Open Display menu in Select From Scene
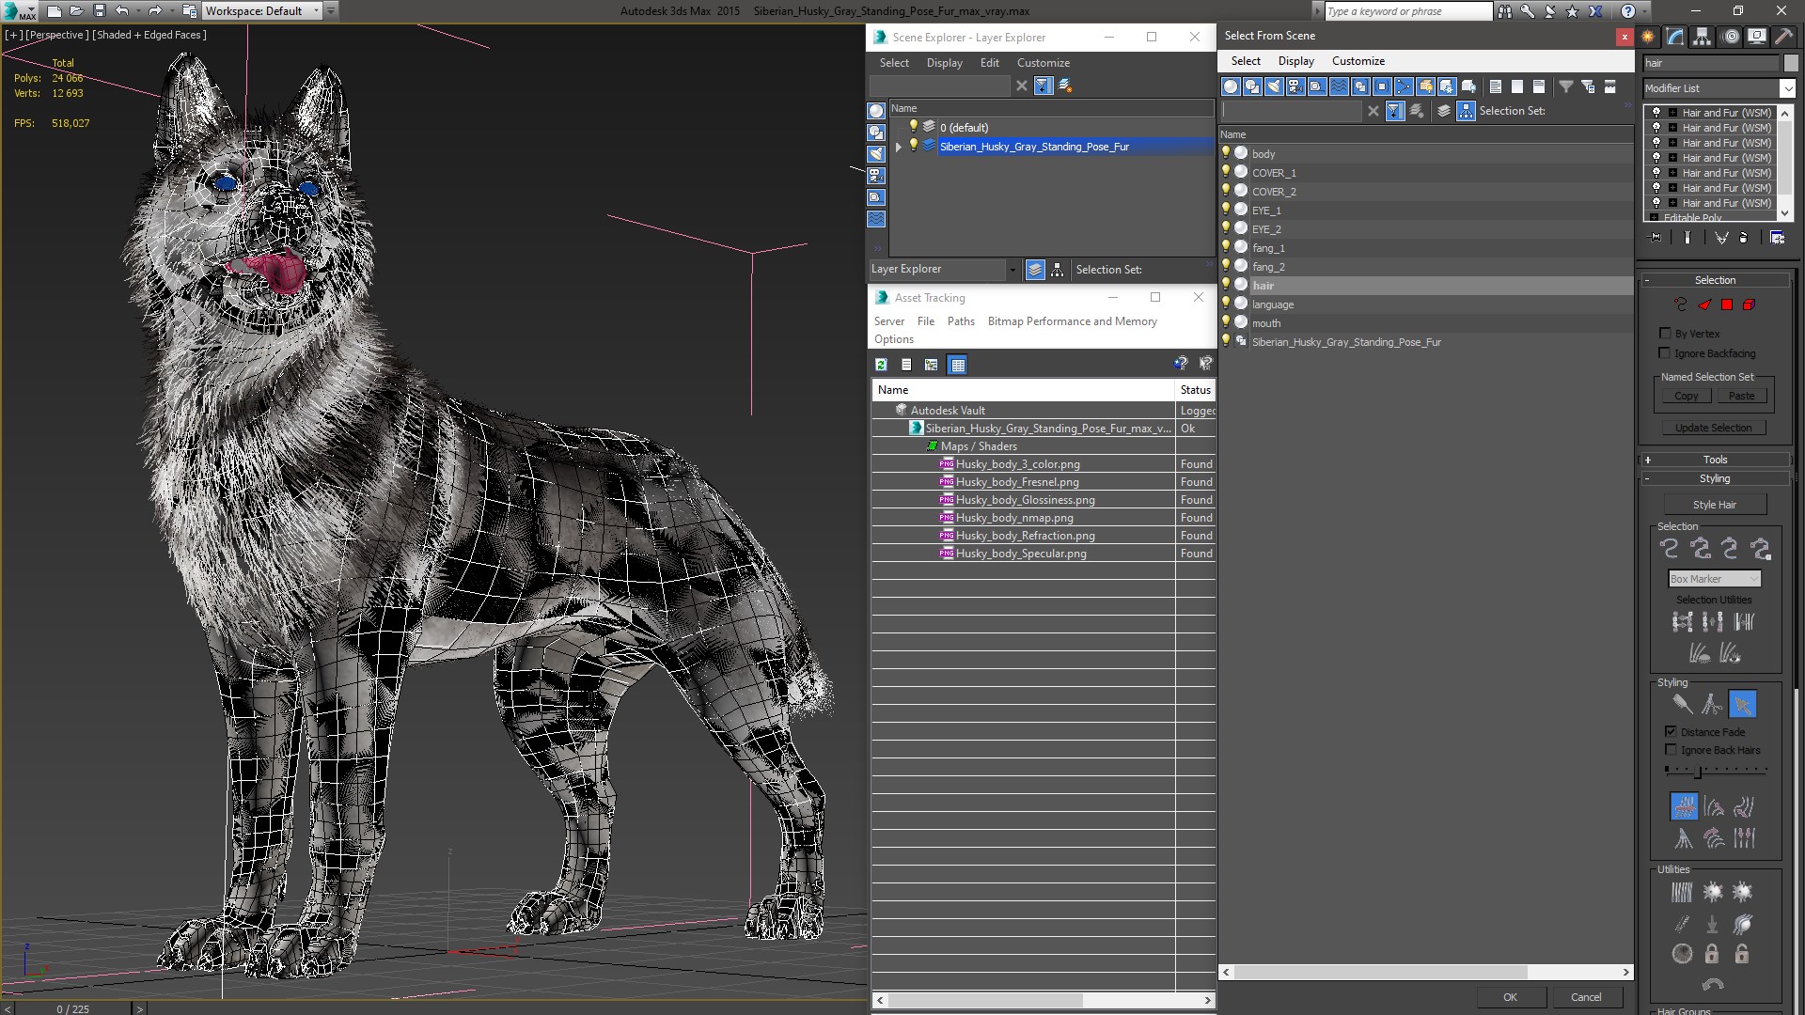The height and width of the screenshot is (1015, 1805). [1295, 61]
